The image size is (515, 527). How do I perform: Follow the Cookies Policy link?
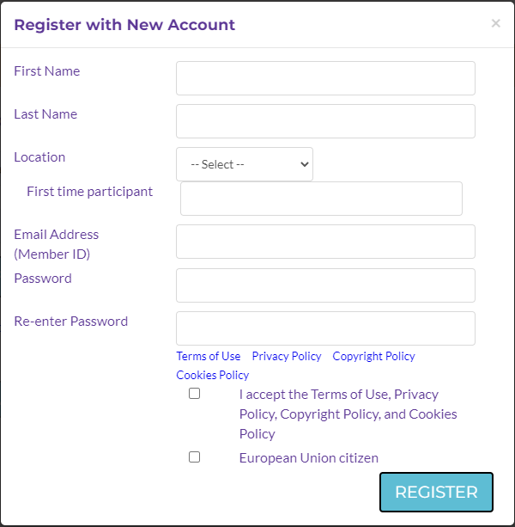[x=213, y=375]
